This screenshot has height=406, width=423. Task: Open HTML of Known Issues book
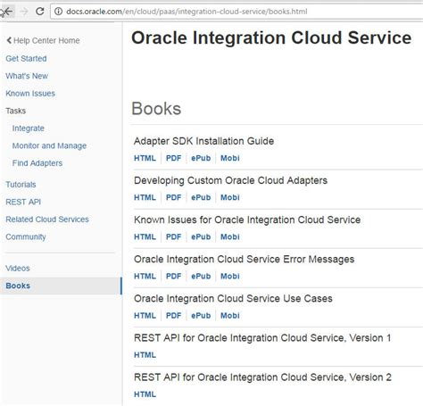tap(145, 237)
